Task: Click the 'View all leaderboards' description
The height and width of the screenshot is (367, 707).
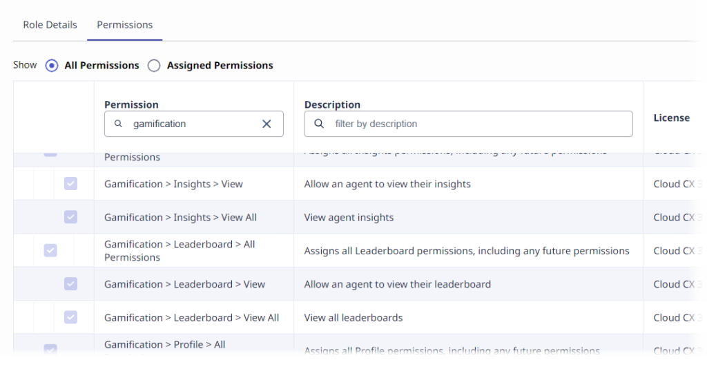Action: pos(353,318)
